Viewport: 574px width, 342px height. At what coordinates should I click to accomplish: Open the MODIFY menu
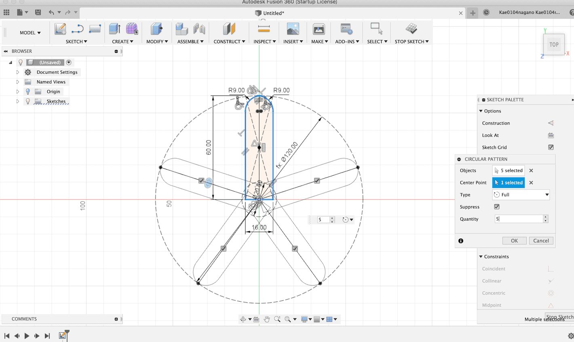157,42
